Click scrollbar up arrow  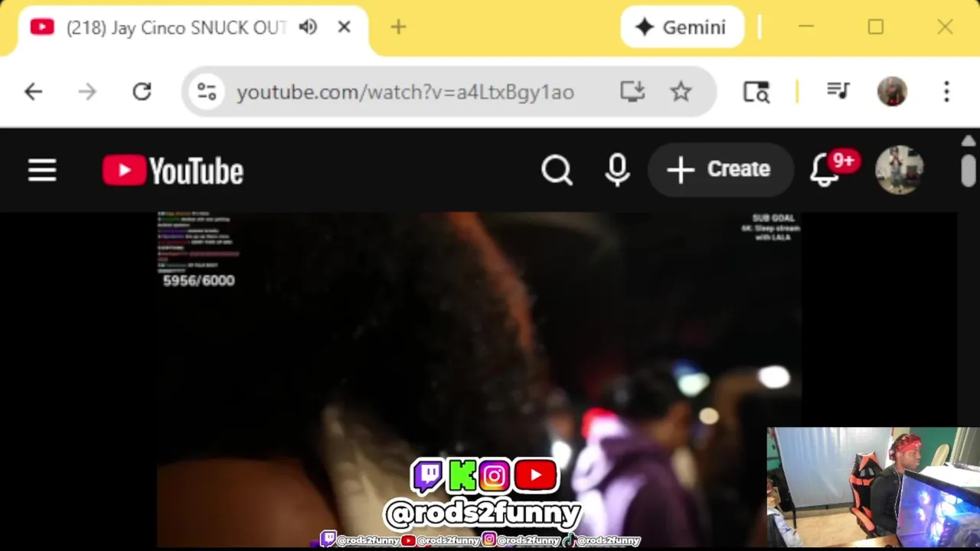[968, 142]
